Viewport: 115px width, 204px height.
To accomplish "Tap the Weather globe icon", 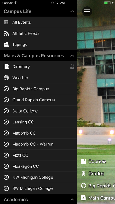I will 6,78.
